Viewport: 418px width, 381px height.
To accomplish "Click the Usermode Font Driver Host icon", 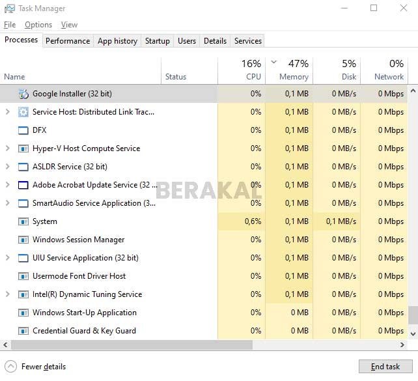I will [x=23, y=276].
